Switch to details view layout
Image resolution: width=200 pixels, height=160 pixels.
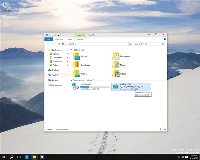[161, 129]
